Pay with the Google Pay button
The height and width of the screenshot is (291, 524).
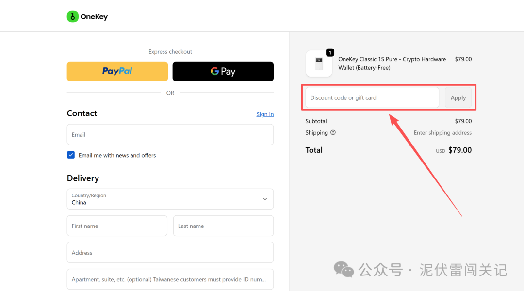click(223, 71)
